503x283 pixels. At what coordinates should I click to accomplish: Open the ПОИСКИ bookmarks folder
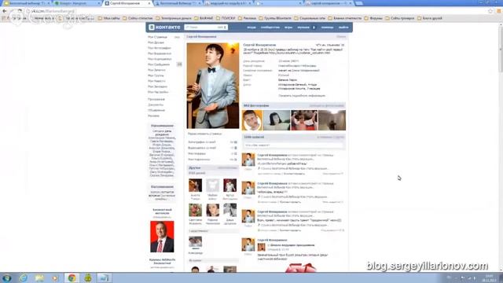pos(226,18)
